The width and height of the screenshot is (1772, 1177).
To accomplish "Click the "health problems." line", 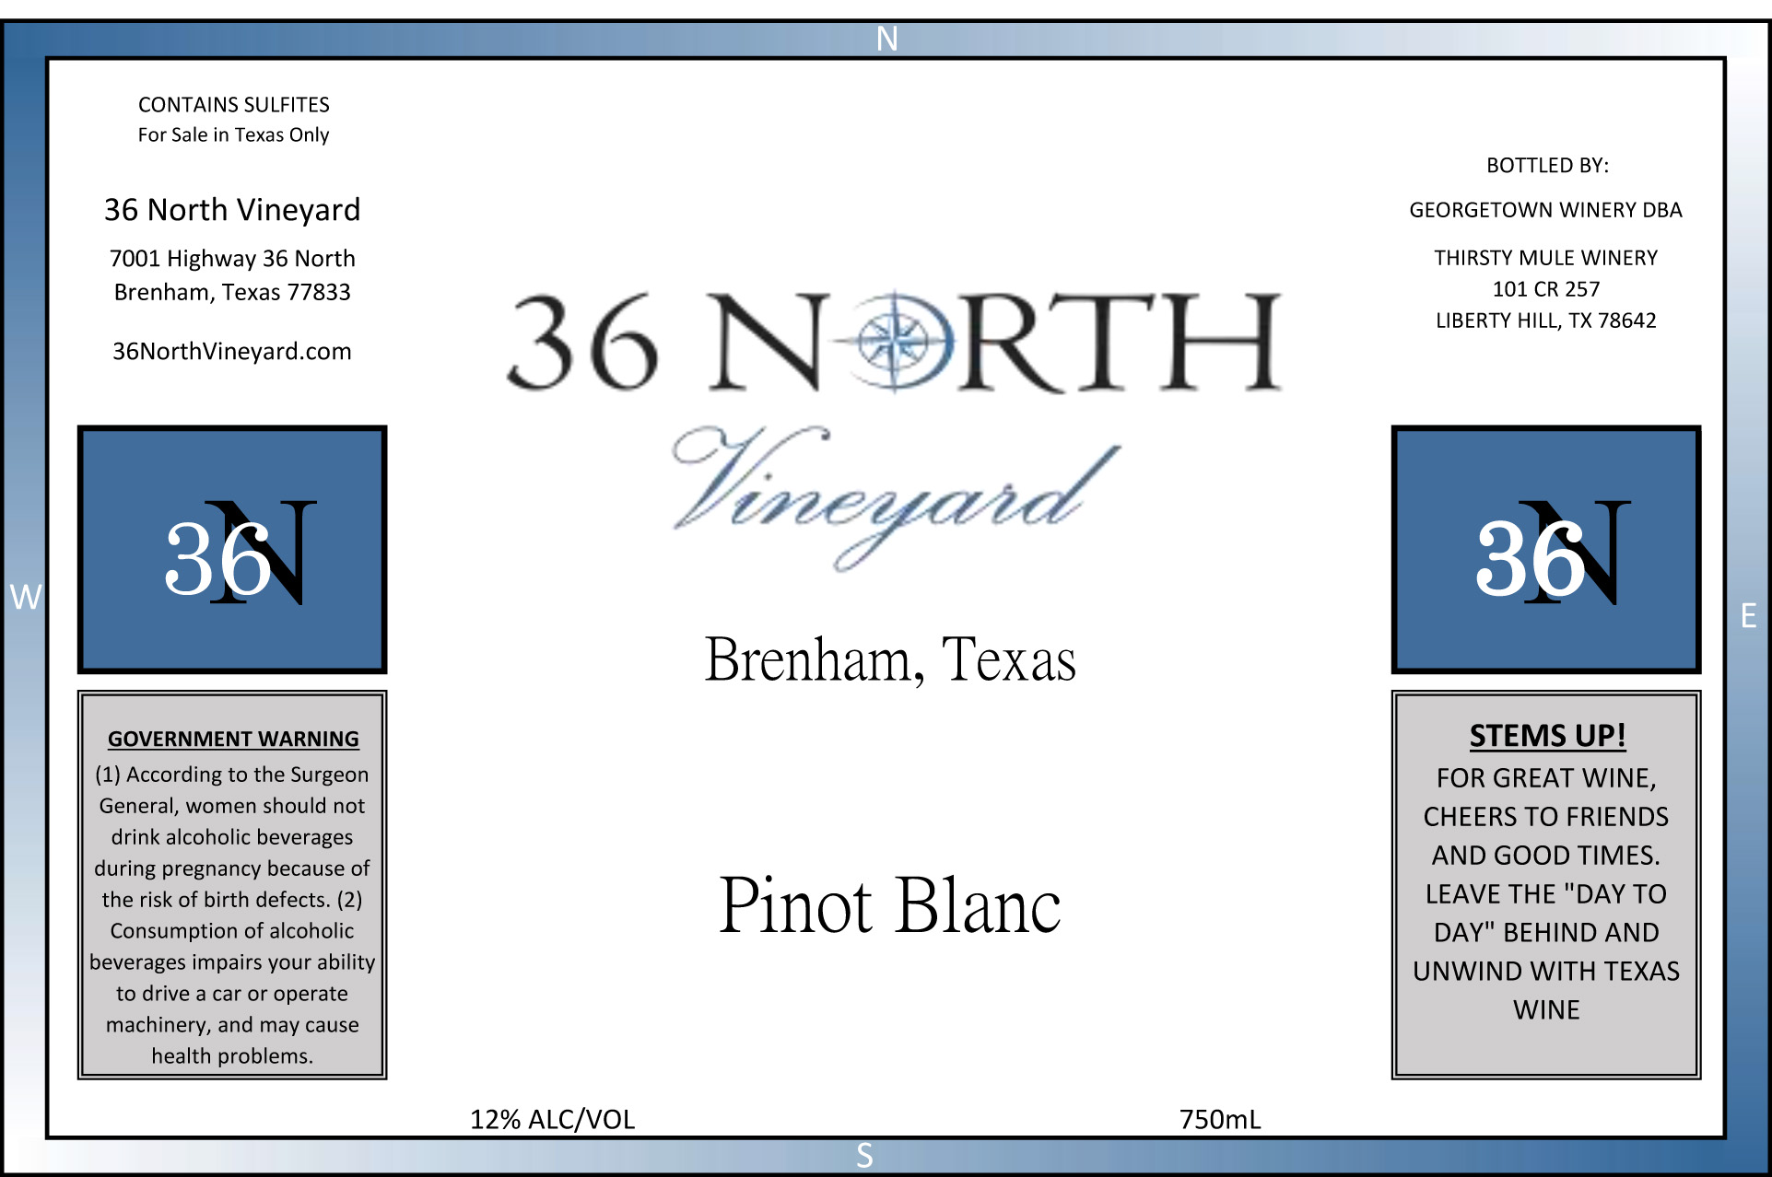I will pyautogui.click(x=232, y=1056).
